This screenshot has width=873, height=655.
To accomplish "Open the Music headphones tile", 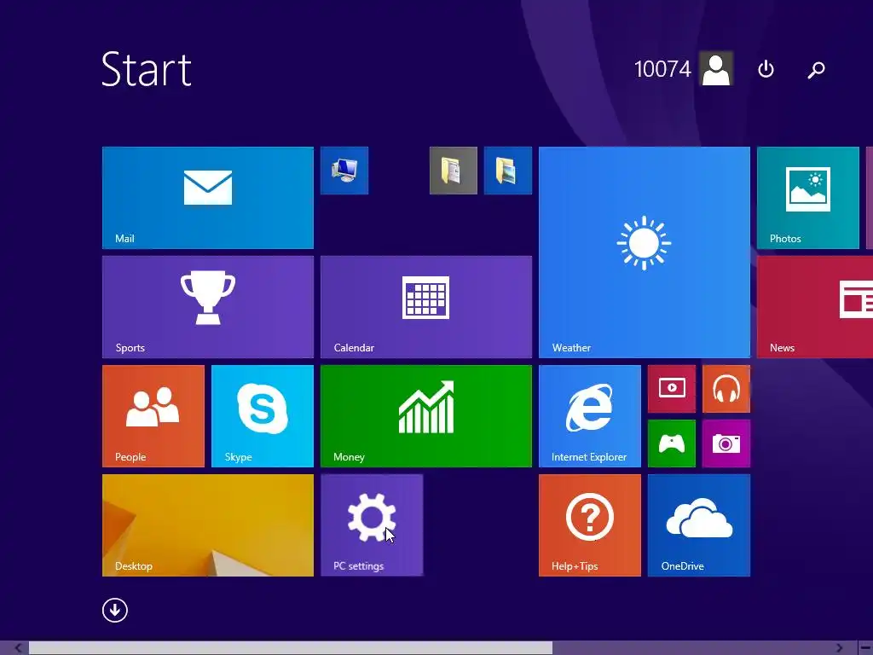I will point(726,389).
